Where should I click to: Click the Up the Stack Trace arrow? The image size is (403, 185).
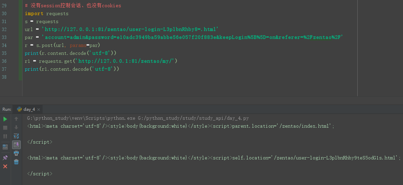tap(16, 119)
